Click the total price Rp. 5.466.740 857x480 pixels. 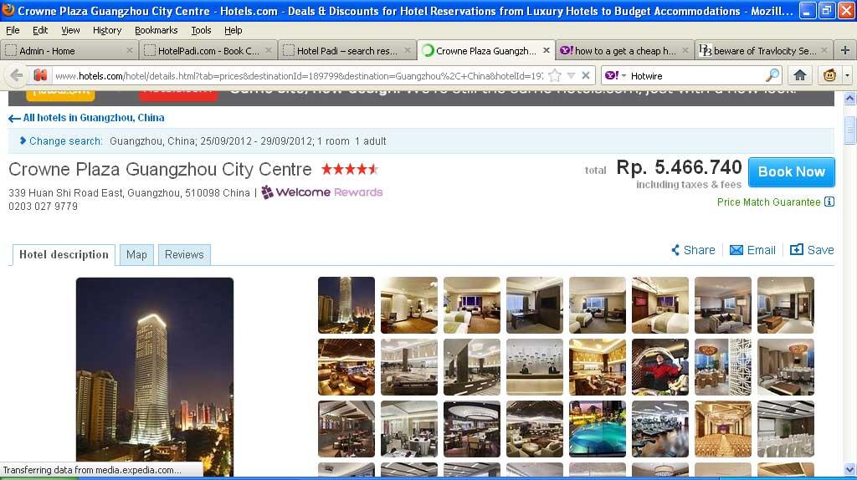pos(679,167)
